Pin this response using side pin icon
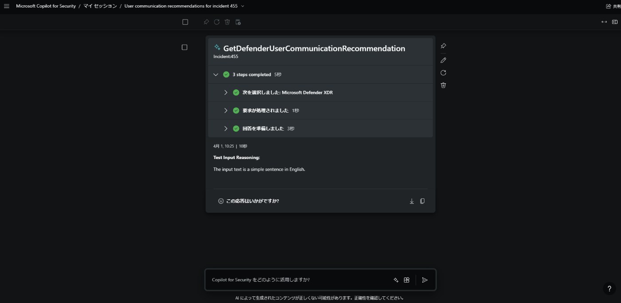The image size is (621, 303). (443, 46)
